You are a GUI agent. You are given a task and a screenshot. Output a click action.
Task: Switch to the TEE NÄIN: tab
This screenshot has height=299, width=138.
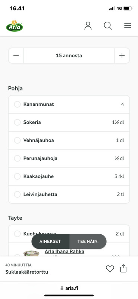(x=88, y=241)
